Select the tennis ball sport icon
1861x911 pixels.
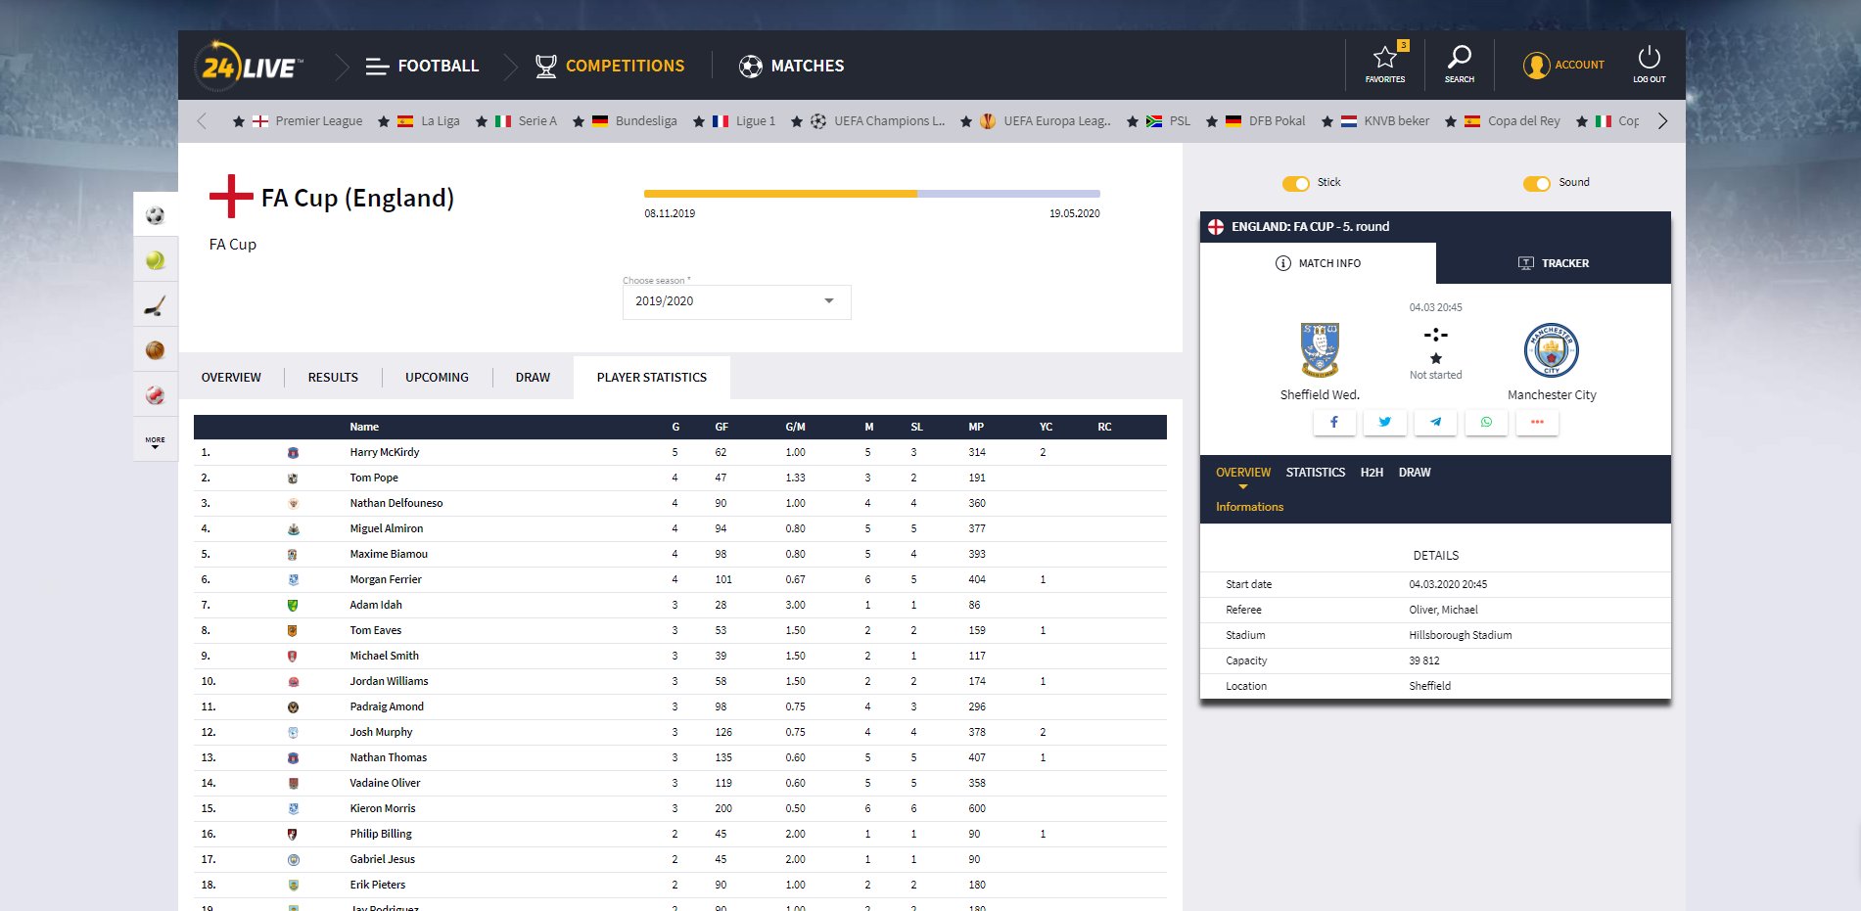tap(155, 260)
